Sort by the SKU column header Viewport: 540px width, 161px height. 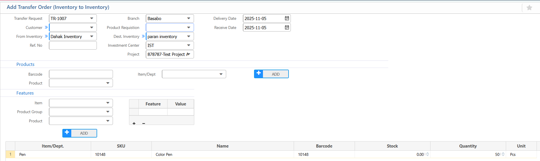(121, 146)
